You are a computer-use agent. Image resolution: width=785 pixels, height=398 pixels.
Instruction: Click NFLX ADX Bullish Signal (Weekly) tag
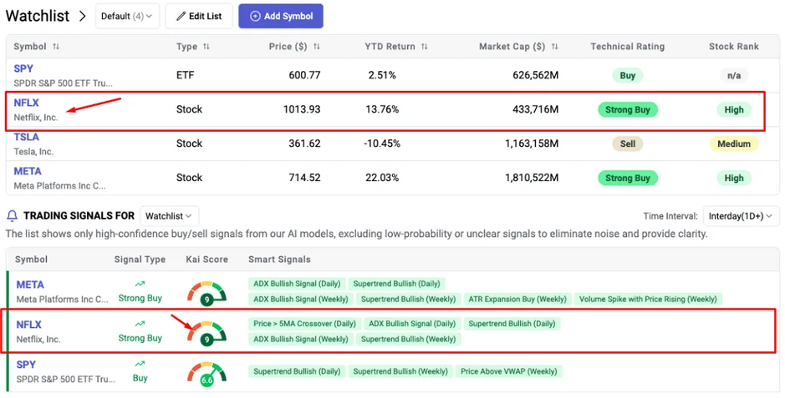pyautogui.click(x=300, y=339)
